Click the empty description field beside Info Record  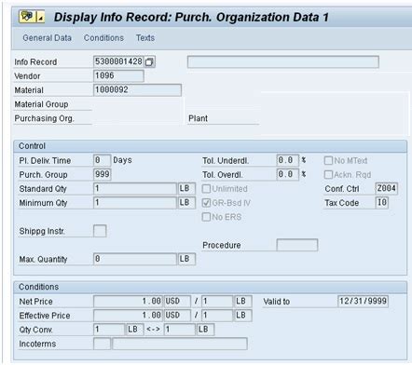pyautogui.click(x=283, y=61)
